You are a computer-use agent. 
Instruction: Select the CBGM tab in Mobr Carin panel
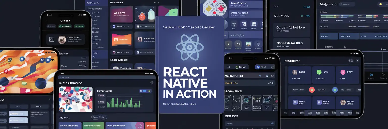[329, 36]
